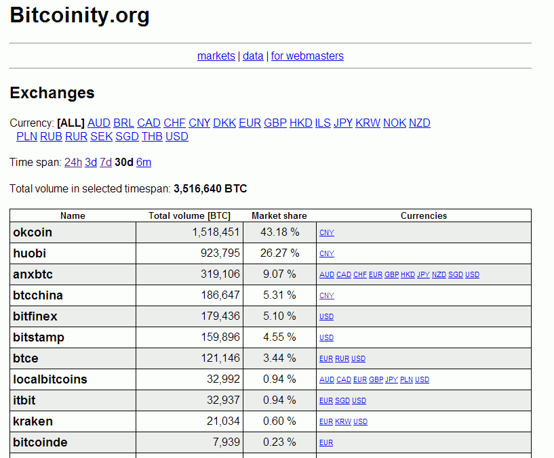Open KRW link in kraken row
Viewport: 554px width, 458px height.
point(343,421)
